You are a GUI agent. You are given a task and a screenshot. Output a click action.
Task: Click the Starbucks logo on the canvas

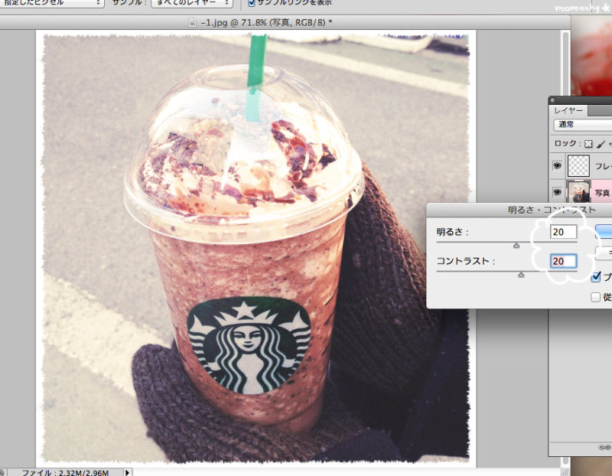249,346
